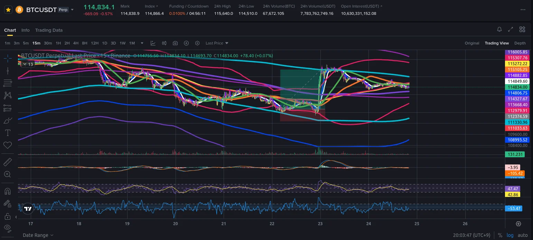This screenshot has height=240, width=533.
Task: Select the 5m timeframe
Action: 26,43
